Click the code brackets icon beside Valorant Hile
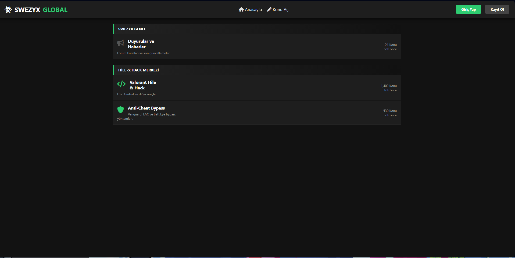The image size is (515, 258). coord(121,84)
